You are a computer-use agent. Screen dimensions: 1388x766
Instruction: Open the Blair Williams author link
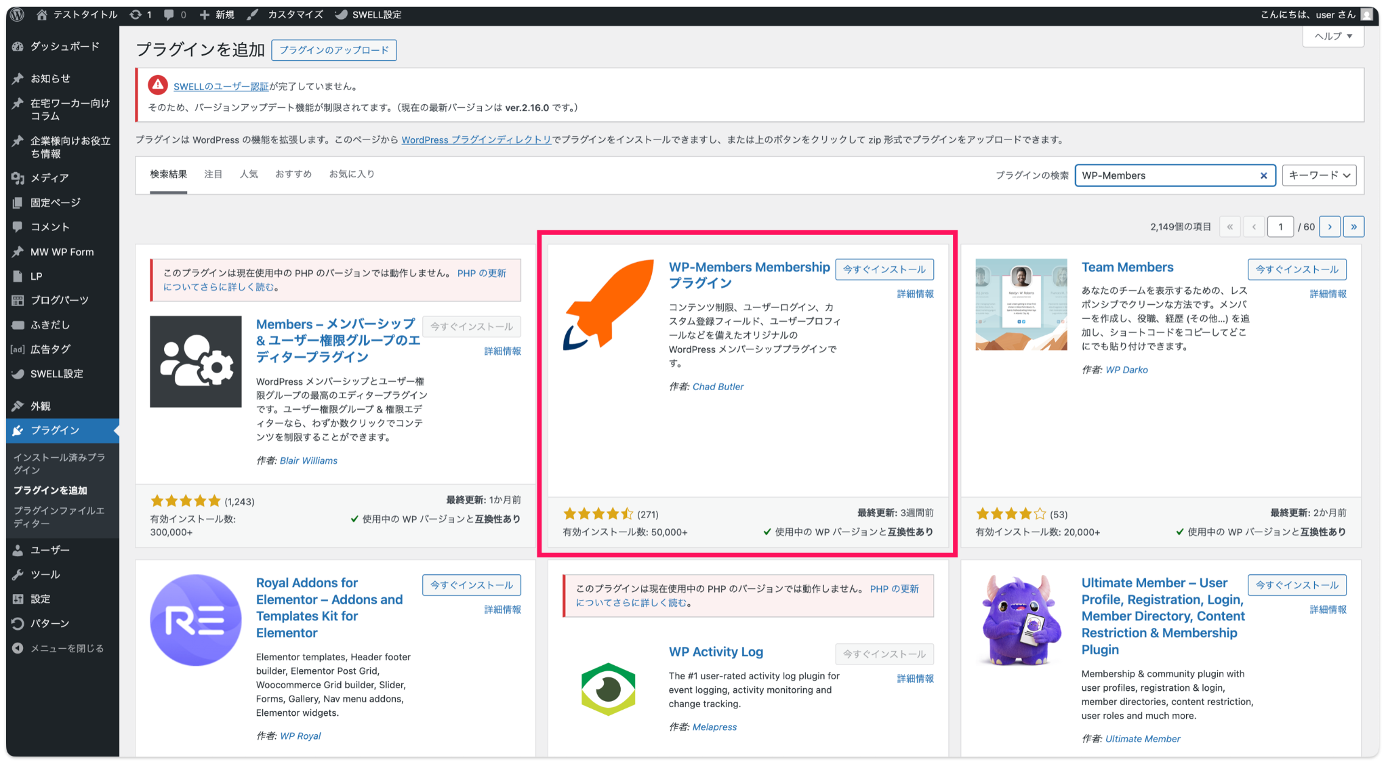pos(308,461)
